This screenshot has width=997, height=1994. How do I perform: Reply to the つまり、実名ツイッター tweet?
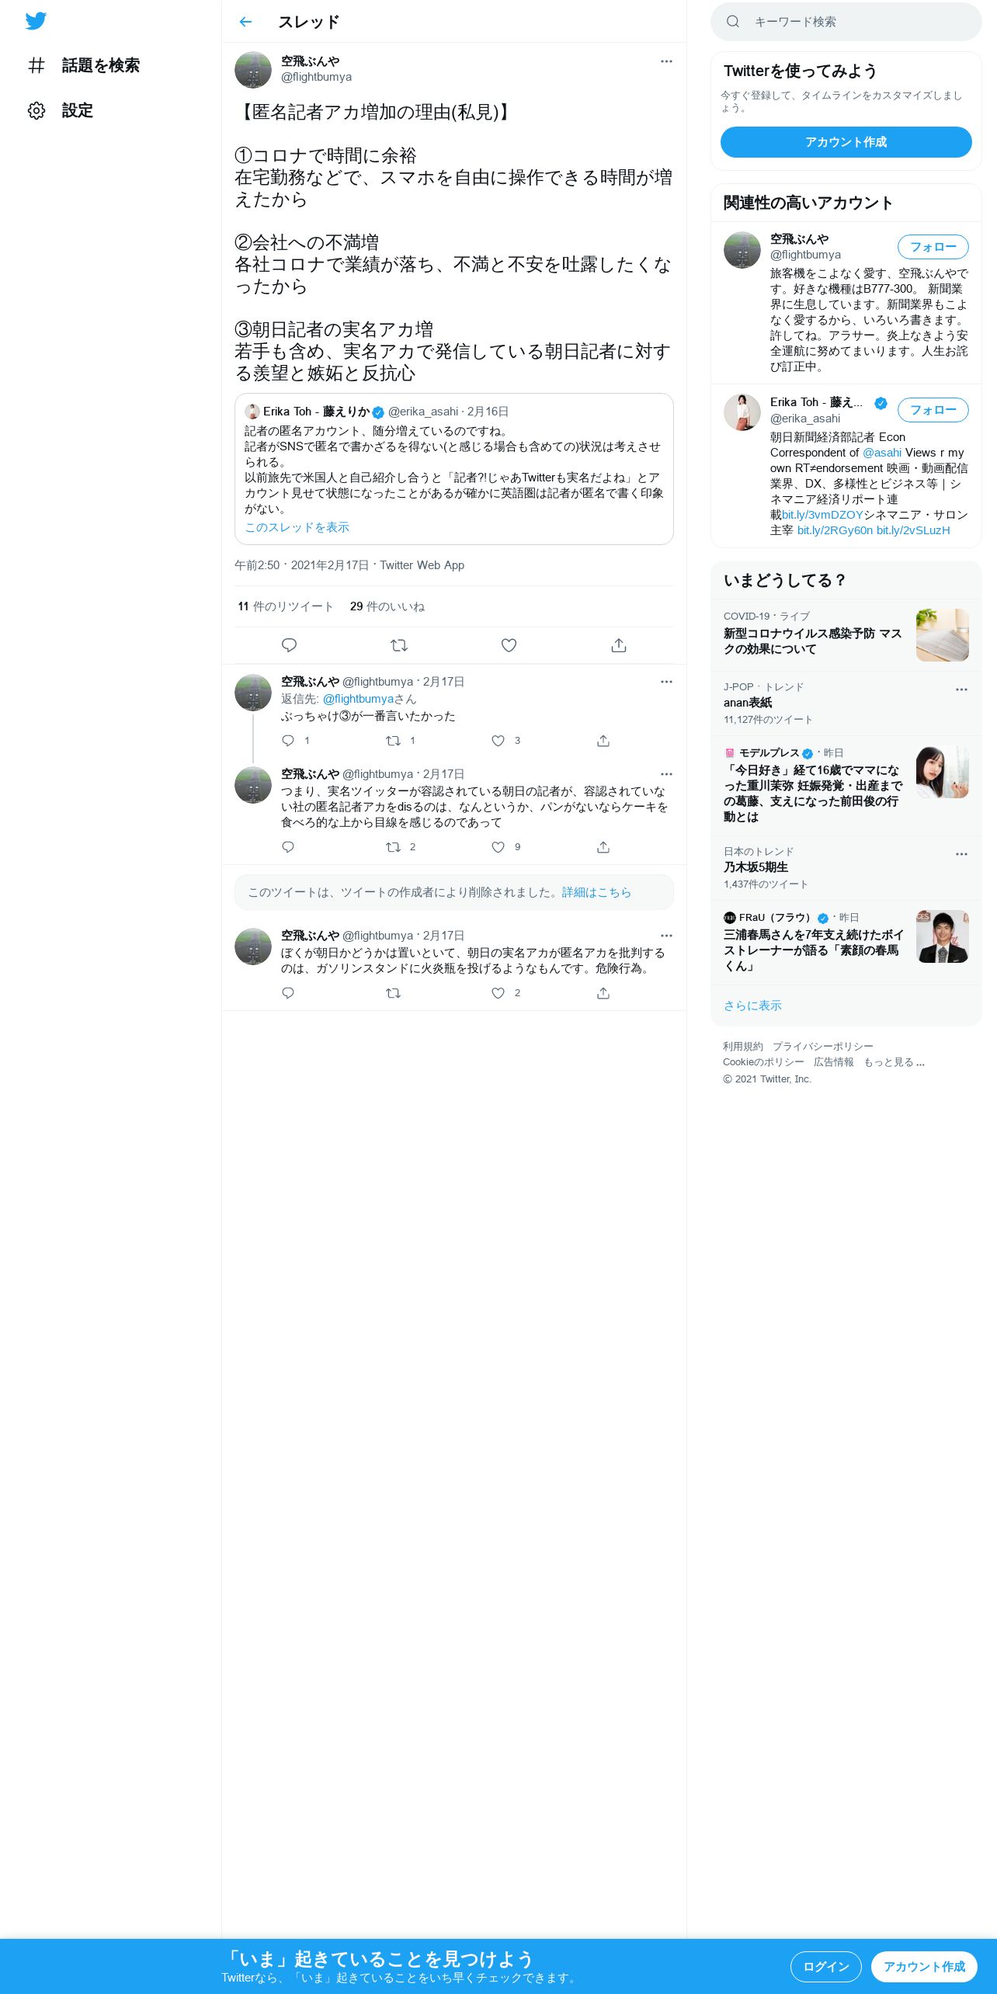[x=288, y=847]
